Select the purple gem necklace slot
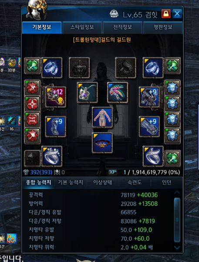 click(87, 92)
